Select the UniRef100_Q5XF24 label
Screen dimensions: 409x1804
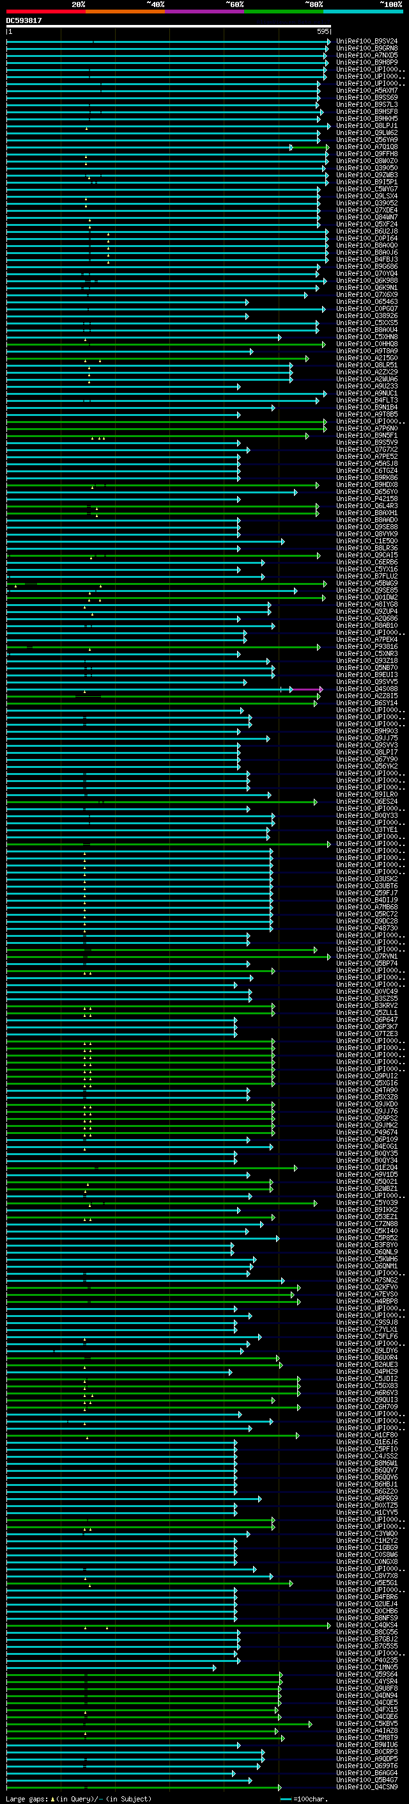point(367,225)
